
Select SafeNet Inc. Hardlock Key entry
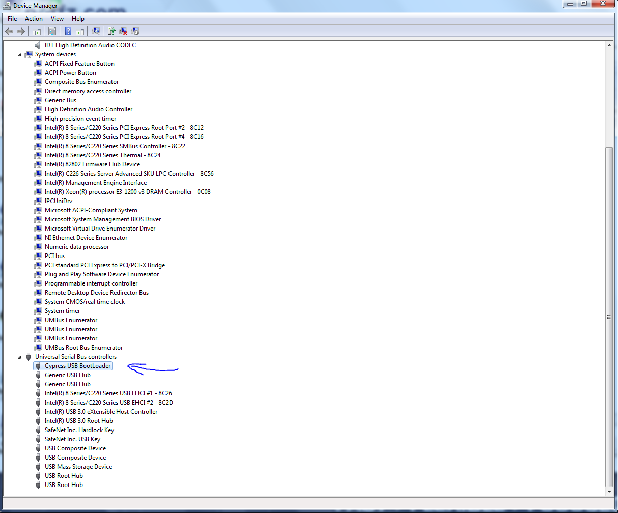[79, 430]
